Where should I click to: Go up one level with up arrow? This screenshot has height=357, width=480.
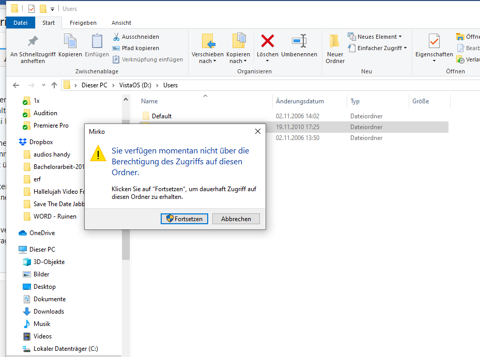coord(54,85)
